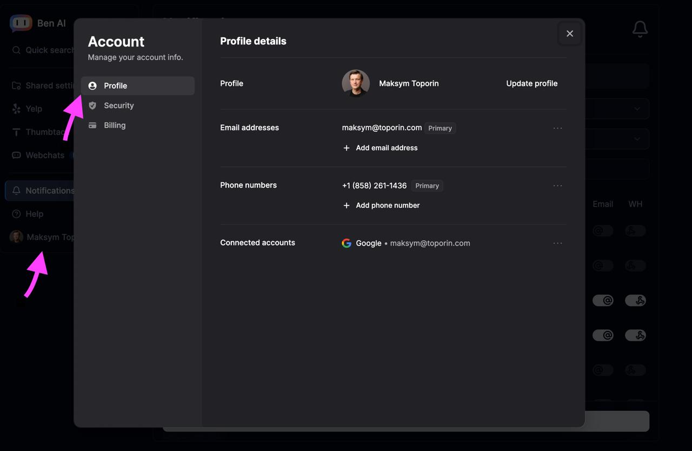The image size is (692, 451).
Task: Click the plus icon beside Add email address
Action: click(x=347, y=148)
